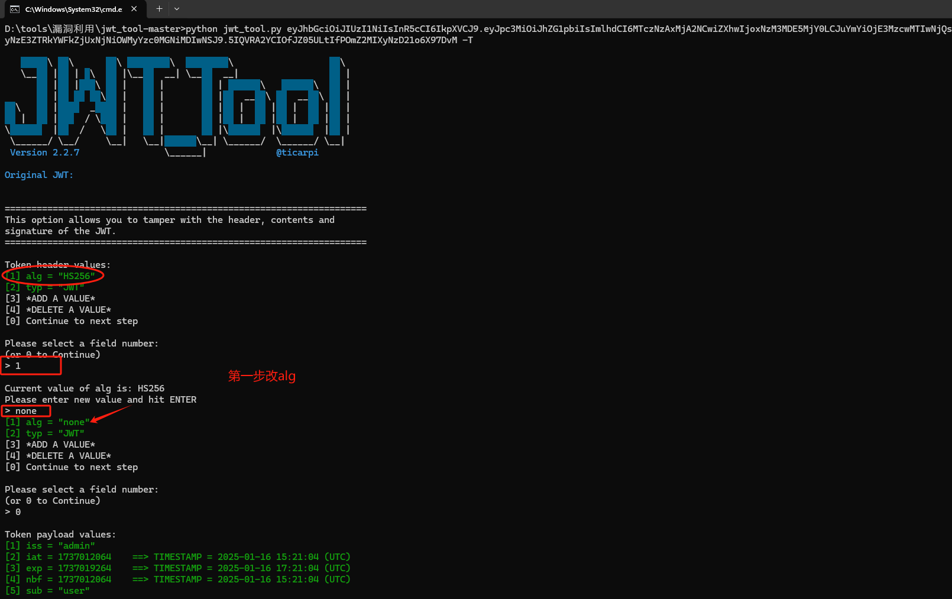Click 'Current value of alg is: HS256'
Image resolution: width=952 pixels, height=599 pixels.
pyautogui.click(x=85, y=388)
